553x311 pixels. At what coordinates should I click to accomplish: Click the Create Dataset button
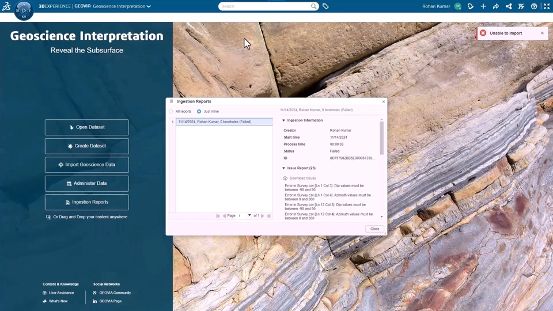pos(87,146)
